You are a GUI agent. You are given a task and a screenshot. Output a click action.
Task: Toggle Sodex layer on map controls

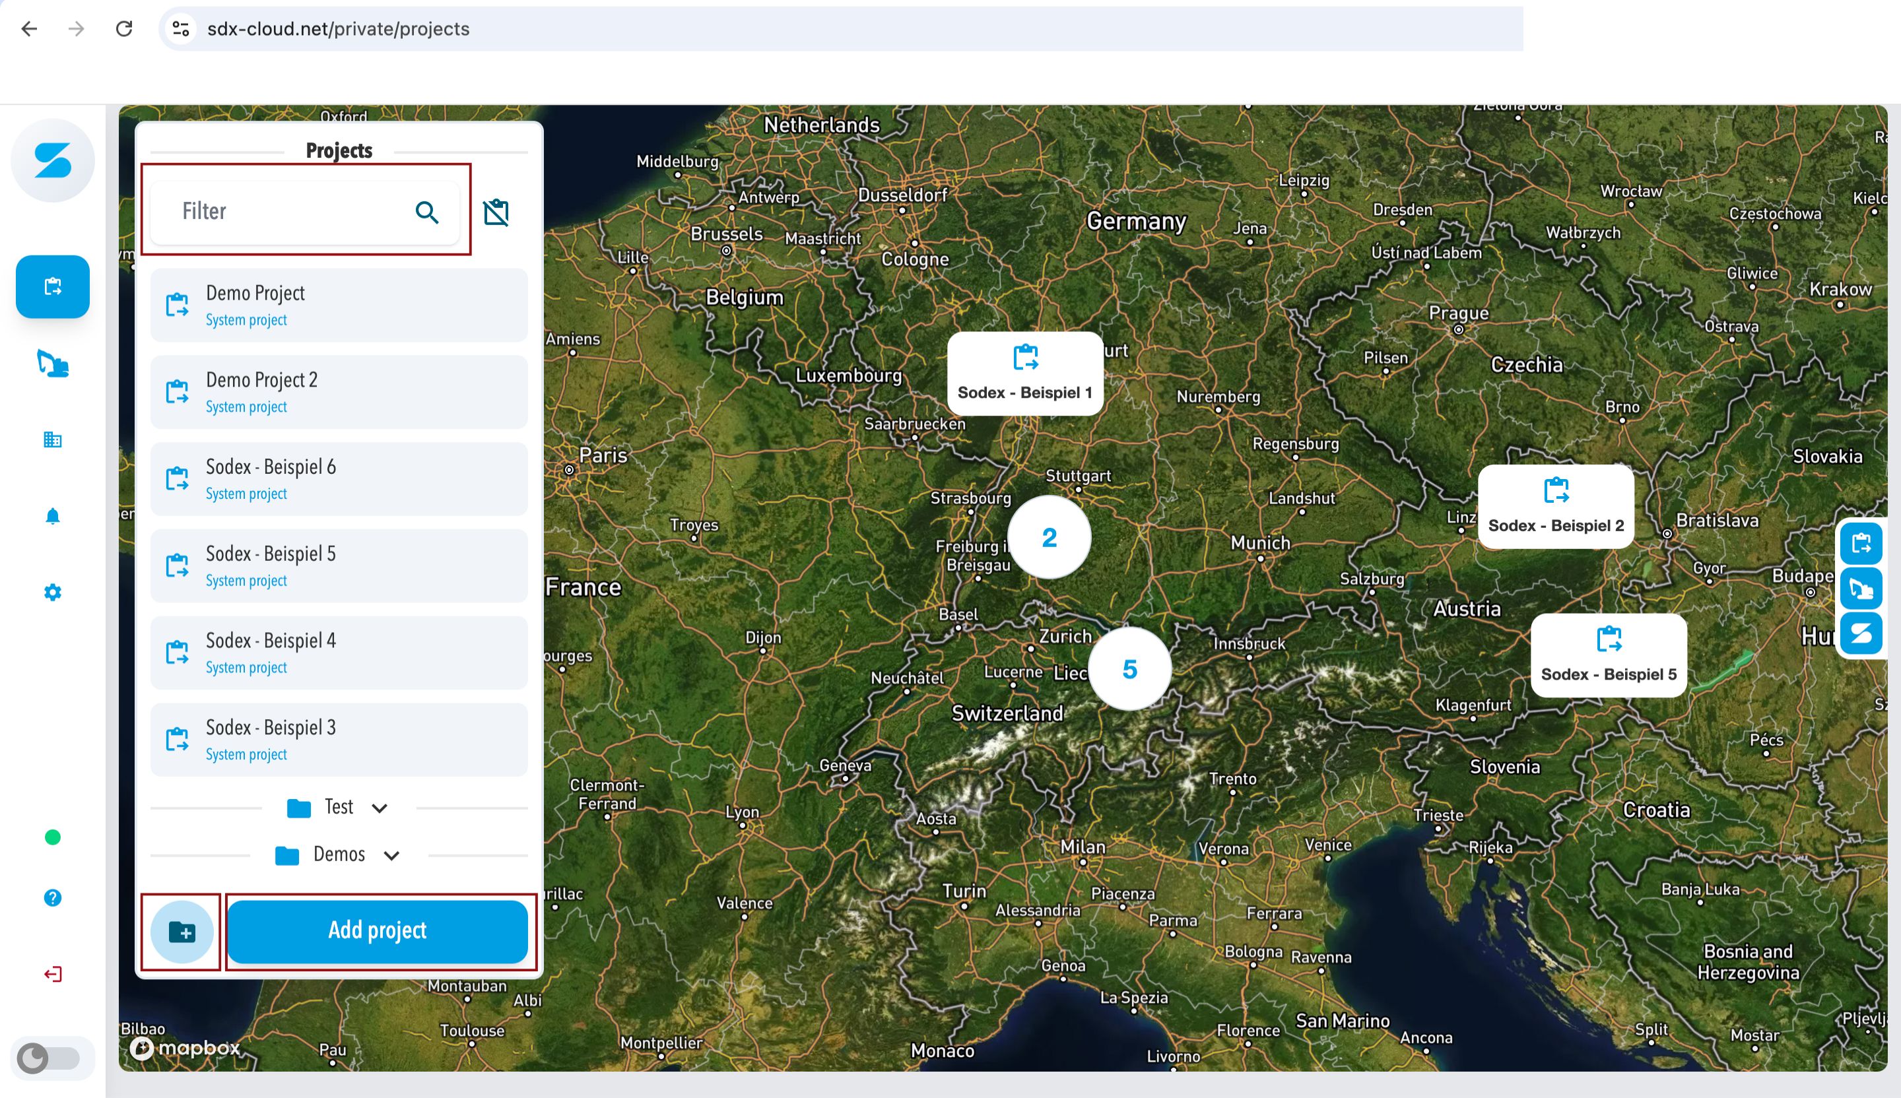(1861, 633)
